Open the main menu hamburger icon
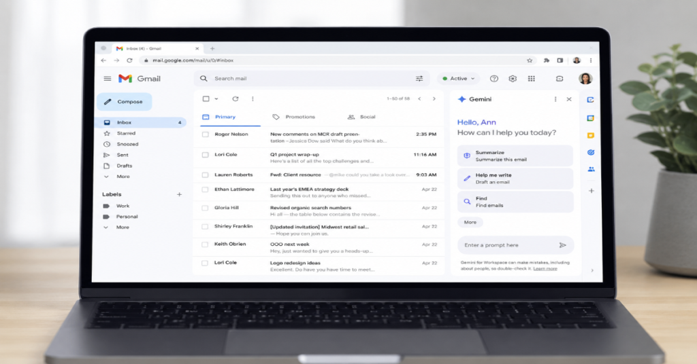Screen dimensions: 697x364 (x=108, y=79)
